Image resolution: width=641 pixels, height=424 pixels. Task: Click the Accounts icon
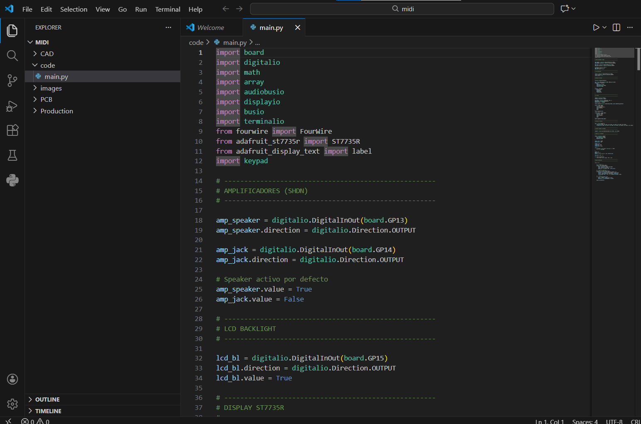[x=12, y=379]
